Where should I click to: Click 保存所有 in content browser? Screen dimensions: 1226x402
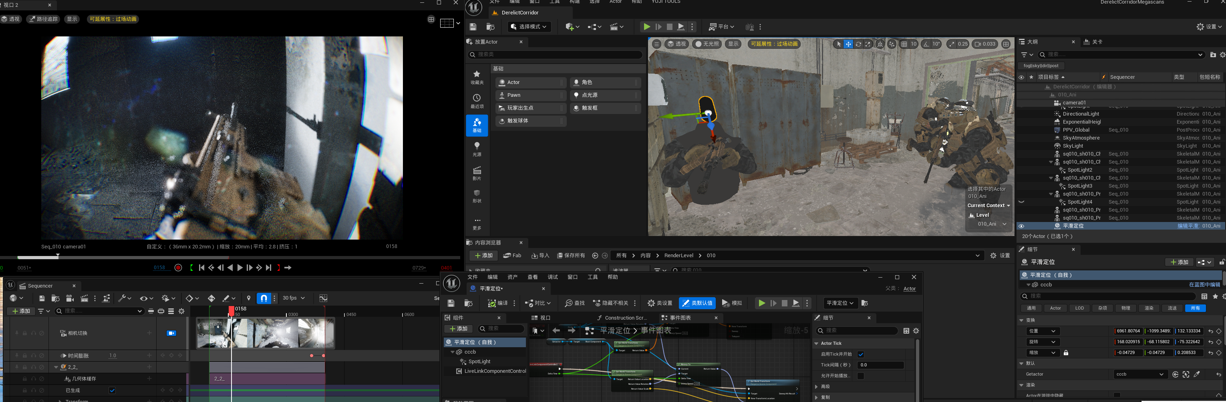pyautogui.click(x=571, y=256)
